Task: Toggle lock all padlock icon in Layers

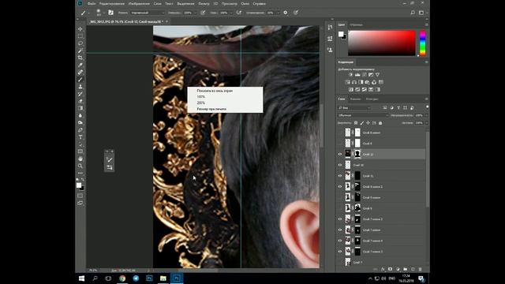Action: (380, 123)
